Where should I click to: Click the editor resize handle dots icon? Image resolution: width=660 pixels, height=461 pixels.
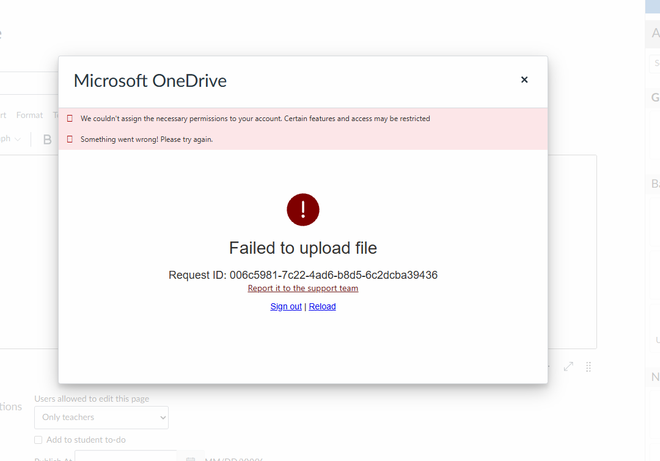point(588,367)
